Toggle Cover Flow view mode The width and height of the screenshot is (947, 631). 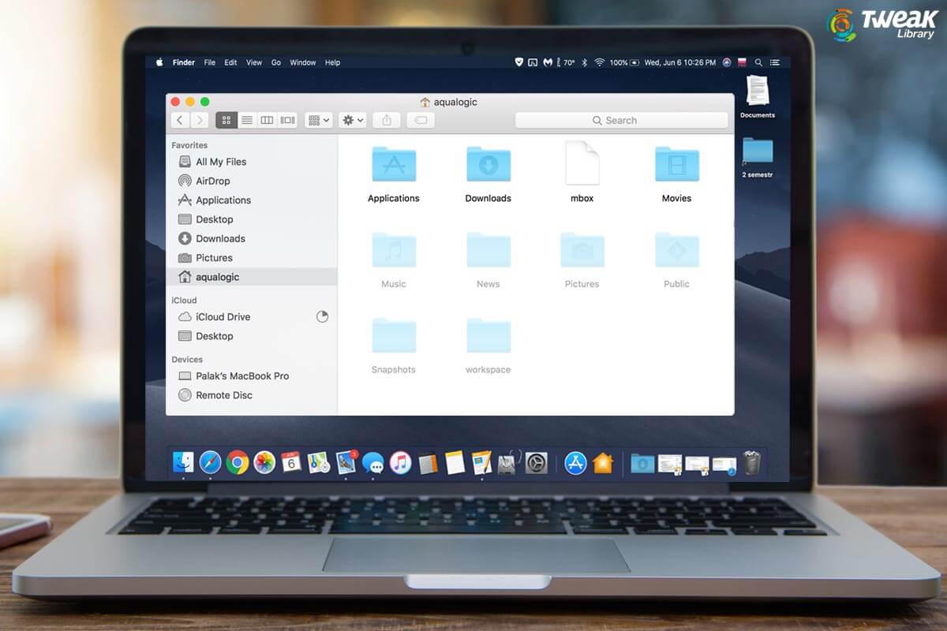[286, 119]
